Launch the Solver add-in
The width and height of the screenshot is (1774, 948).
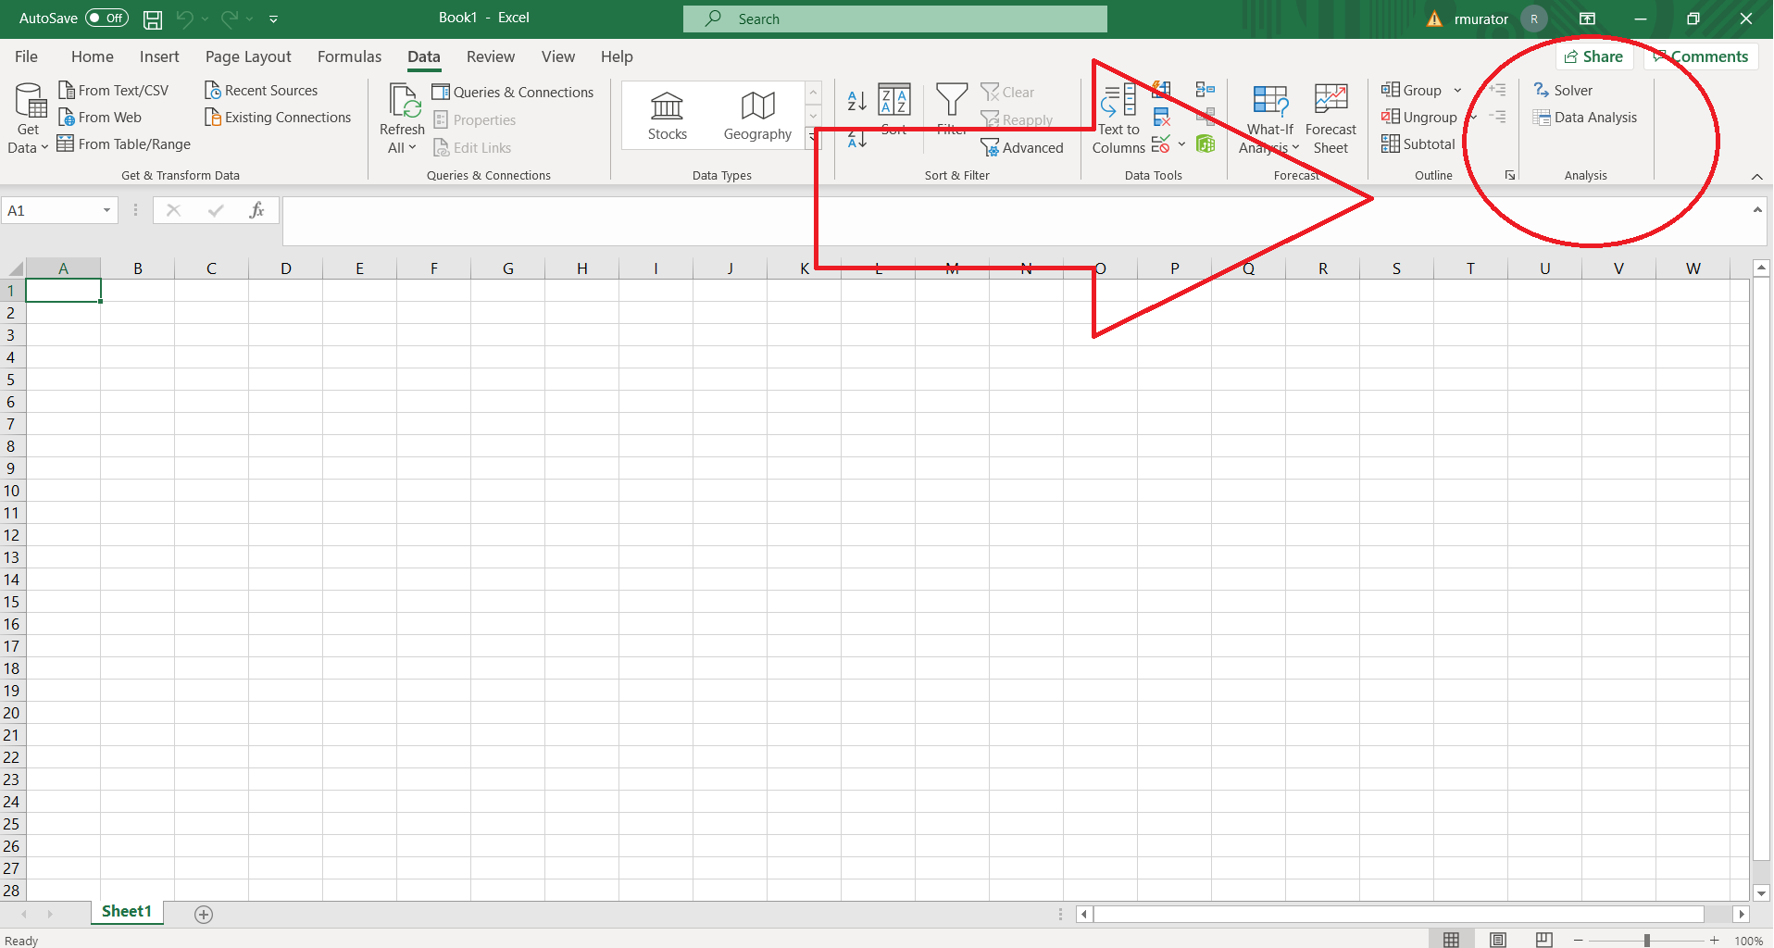[x=1565, y=90]
